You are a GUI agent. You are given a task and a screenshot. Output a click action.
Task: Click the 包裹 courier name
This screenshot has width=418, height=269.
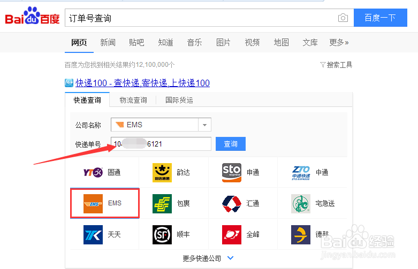184,203
